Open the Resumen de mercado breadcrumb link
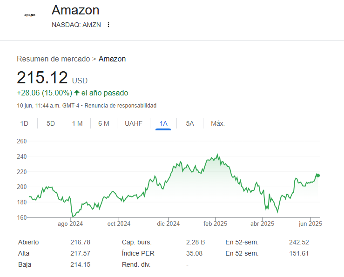This screenshot has width=344, height=277. pyautogui.click(x=54, y=59)
